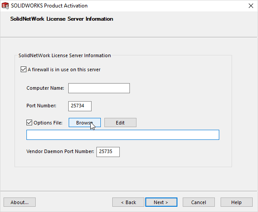Toggle the firewall in use checkbox

(23, 69)
